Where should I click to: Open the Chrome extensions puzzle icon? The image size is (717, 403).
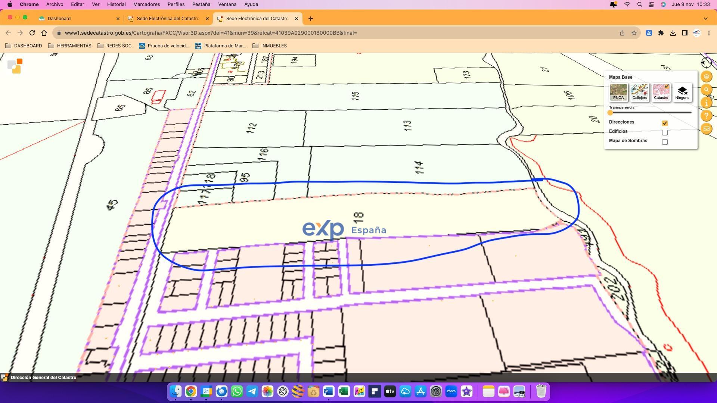click(661, 33)
